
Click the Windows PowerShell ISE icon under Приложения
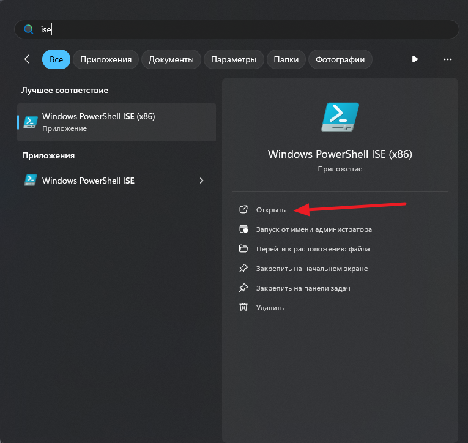[30, 181]
